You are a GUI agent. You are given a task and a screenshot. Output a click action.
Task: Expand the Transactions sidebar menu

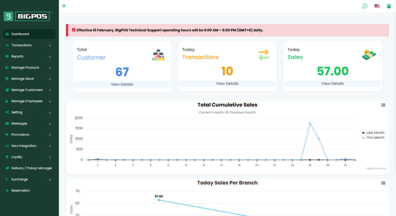tap(29, 45)
